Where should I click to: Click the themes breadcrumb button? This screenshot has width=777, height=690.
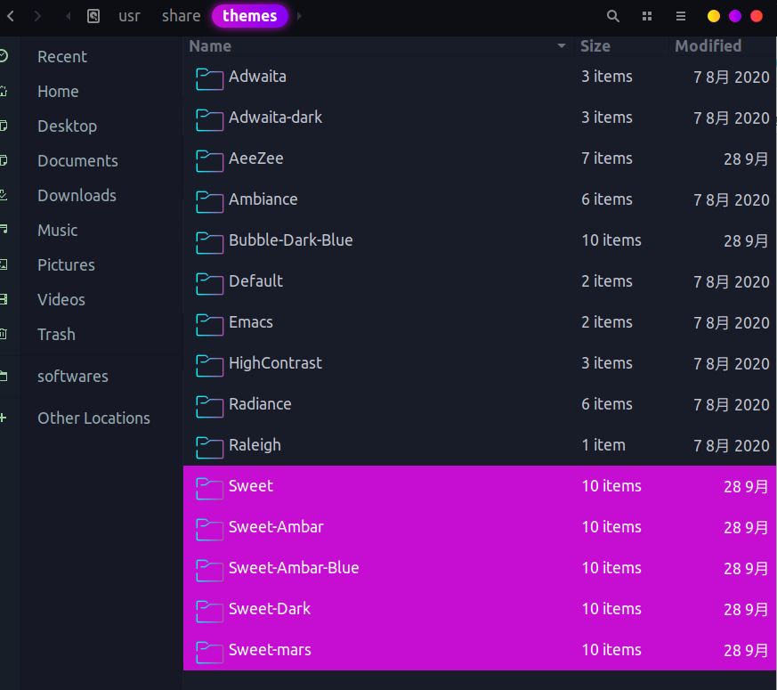[x=250, y=16]
